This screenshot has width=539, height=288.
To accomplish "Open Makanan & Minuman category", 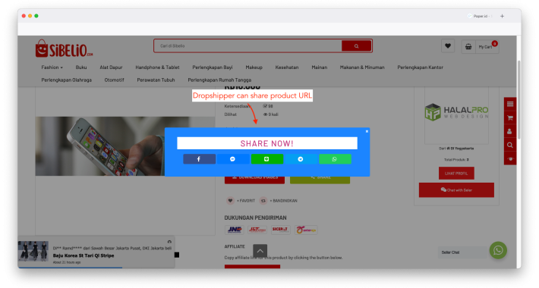I will point(362,67).
